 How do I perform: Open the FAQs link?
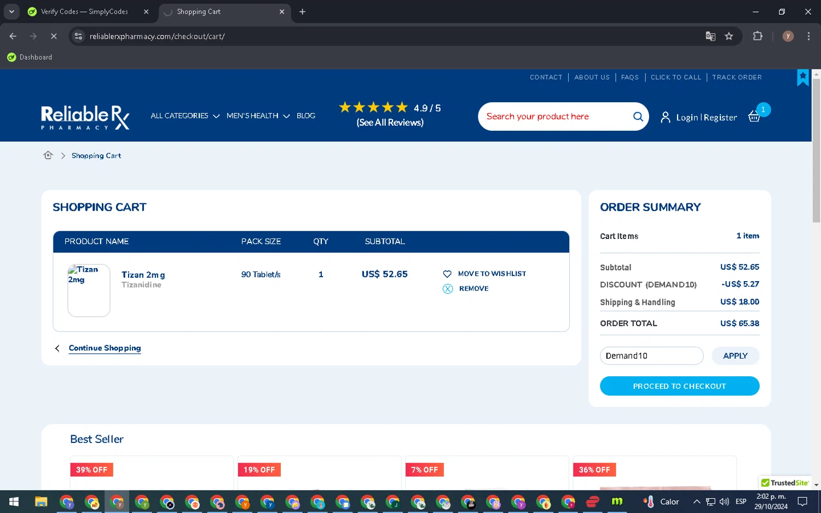[x=629, y=78]
